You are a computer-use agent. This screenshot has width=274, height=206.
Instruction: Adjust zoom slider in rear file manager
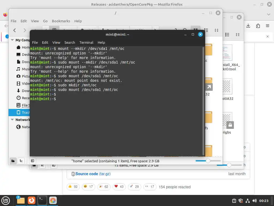[x=229, y=165]
